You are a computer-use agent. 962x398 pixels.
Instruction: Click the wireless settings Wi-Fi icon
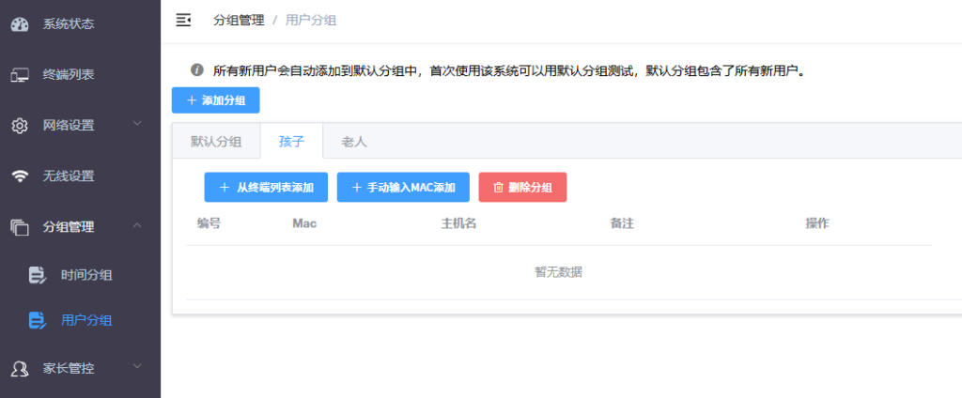tap(20, 176)
